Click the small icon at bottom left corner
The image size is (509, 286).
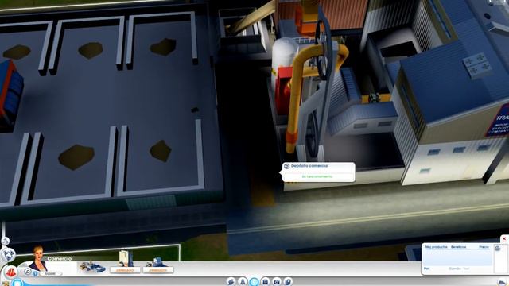pyautogui.click(x=5, y=284)
